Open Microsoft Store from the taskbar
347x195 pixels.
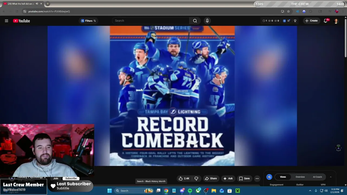[x=230, y=191]
